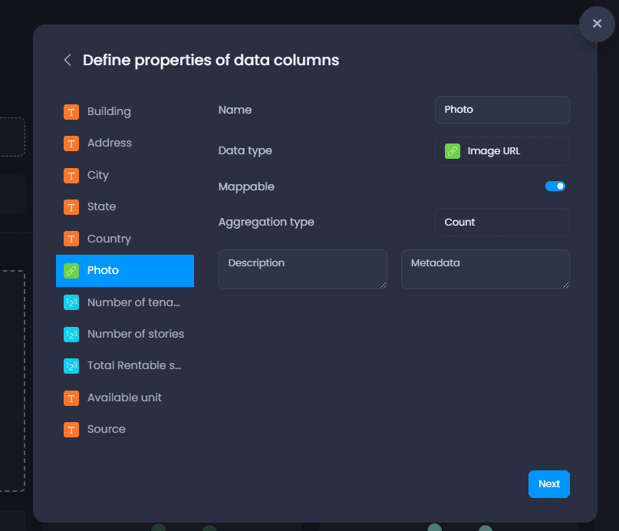This screenshot has width=619, height=531.
Task: Click the number icon beside Number of tena…
Action: 71,302
